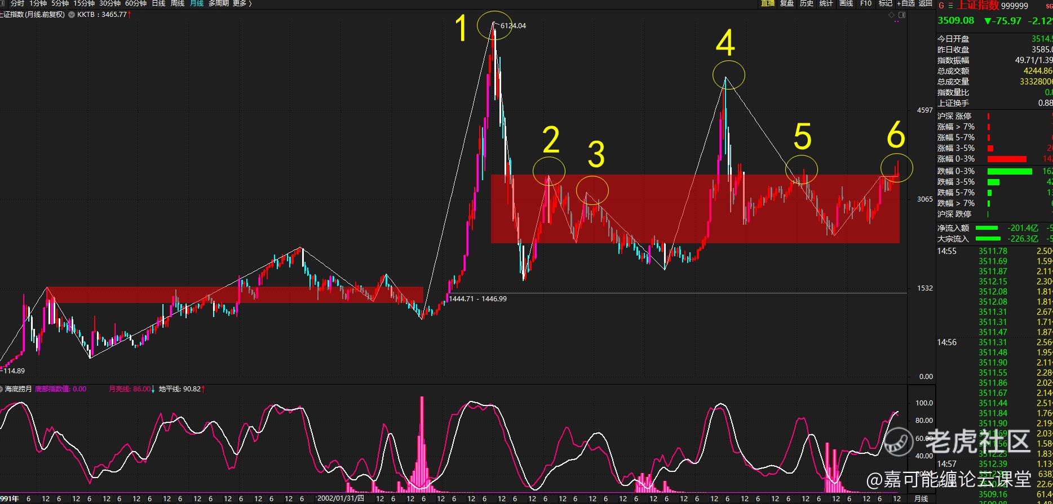Click the 指数量比 row label
The image size is (1053, 504).
pyautogui.click(x=953, y=92)
